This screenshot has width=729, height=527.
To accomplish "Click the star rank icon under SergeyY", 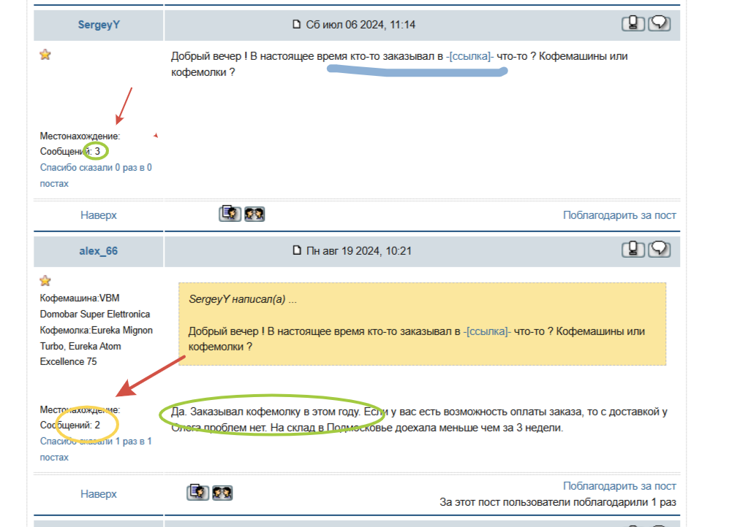I will coord(45,55).
